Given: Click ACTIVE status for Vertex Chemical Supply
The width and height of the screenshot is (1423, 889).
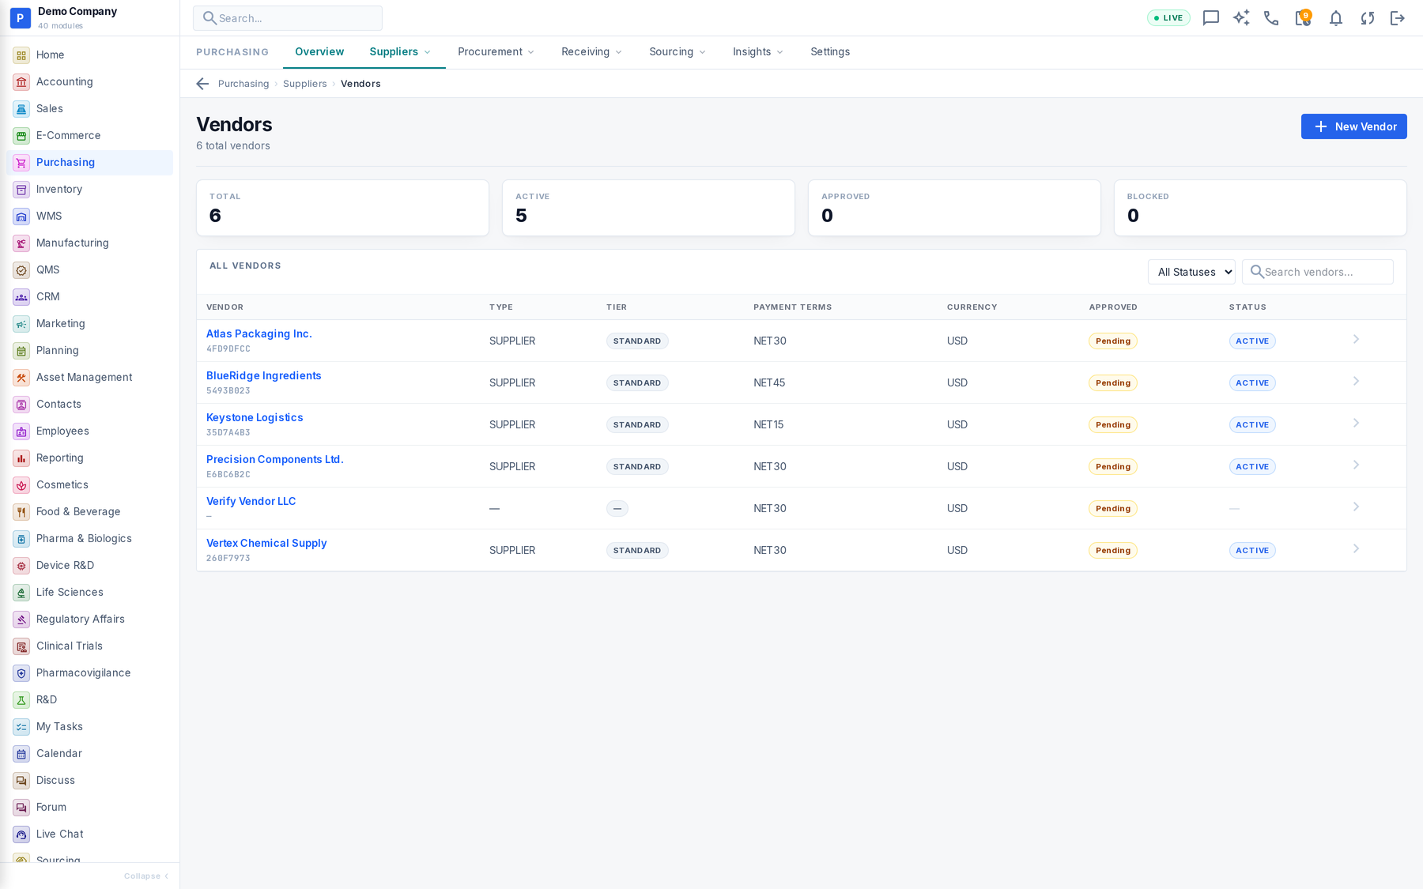Looking at the screenshot, I should pos(1252,550).
